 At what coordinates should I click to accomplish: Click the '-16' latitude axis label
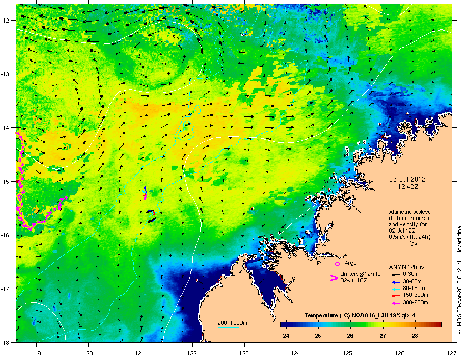6,235
